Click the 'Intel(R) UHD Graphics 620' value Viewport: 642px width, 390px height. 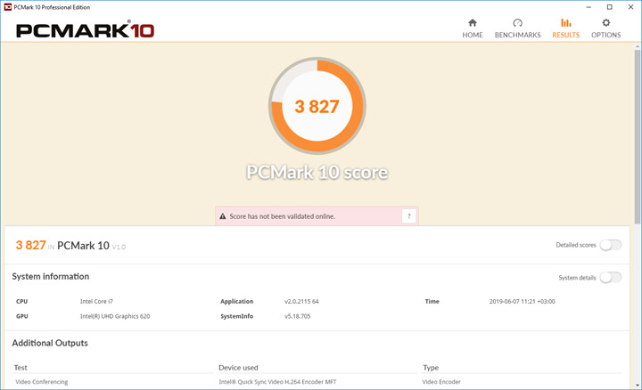(115, 316)
